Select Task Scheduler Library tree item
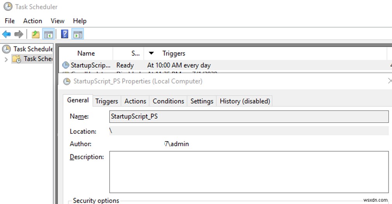The height and width of the screenshot is (204, 392). [38, 59]
